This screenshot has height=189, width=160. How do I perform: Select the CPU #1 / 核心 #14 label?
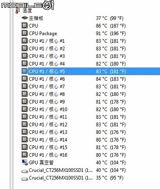click(x=48, y=140)
